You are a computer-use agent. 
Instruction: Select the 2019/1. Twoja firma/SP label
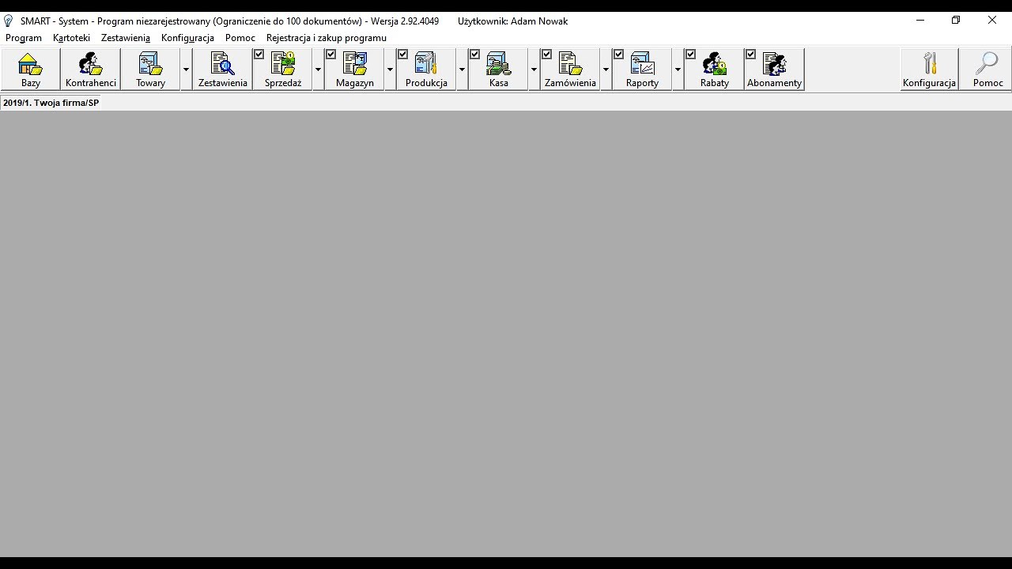coord(51,103)
